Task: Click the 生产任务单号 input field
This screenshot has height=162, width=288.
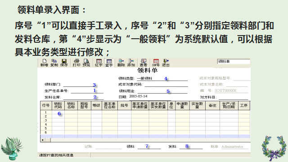Action: pyautogui.click(x=87, y=91)
